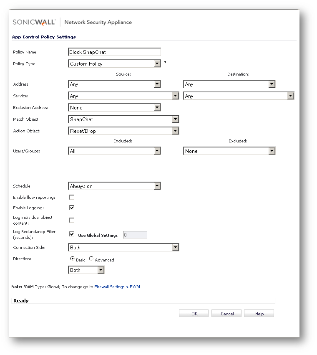
Task: Select the Advanced direction radio button
Action: click(x=91, y=259)
